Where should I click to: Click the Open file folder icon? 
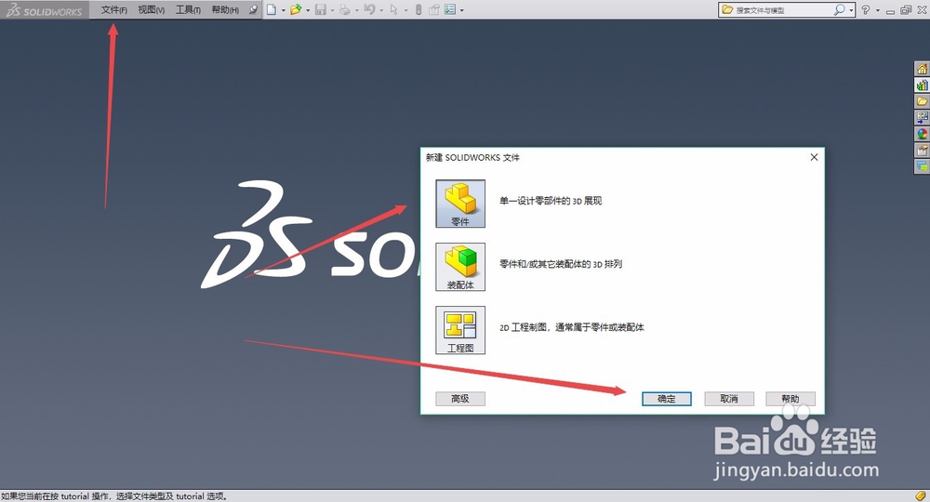[x=296, y=9]
